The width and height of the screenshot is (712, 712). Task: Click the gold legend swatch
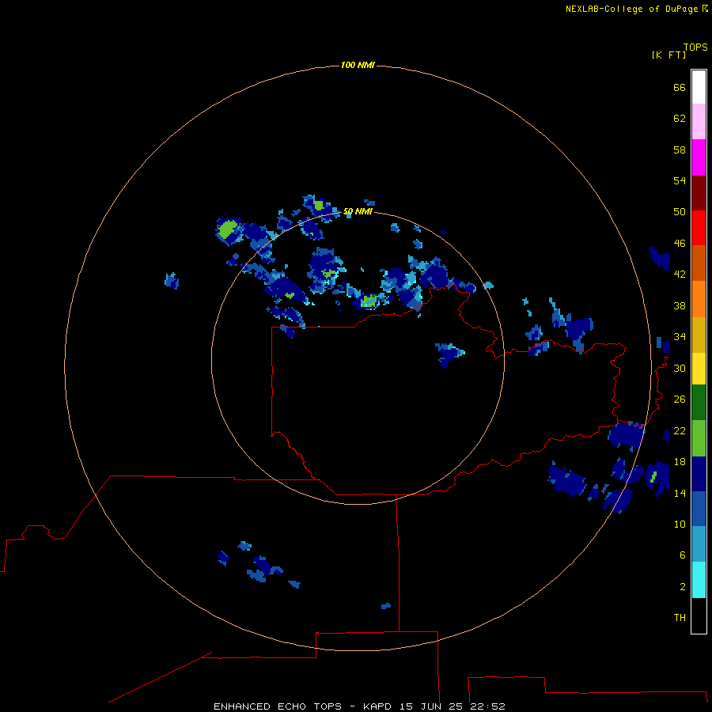point(699,335)
